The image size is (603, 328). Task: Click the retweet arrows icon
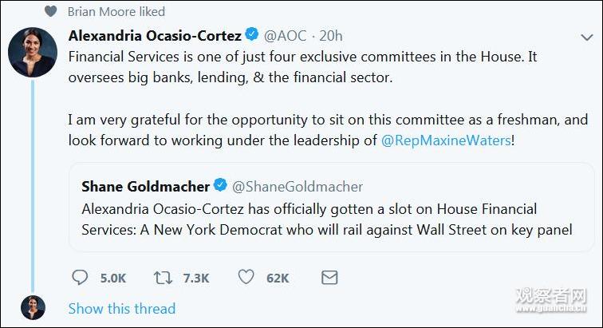[163, 278]
